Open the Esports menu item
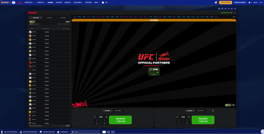Screen dimensions: 264x134 pyautogui.click(x=89, y=3)
